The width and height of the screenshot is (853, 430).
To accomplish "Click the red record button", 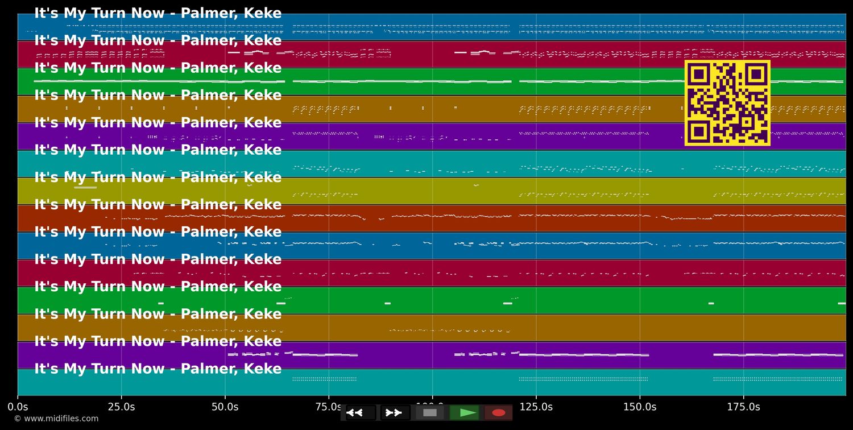I will pos(499,413).
